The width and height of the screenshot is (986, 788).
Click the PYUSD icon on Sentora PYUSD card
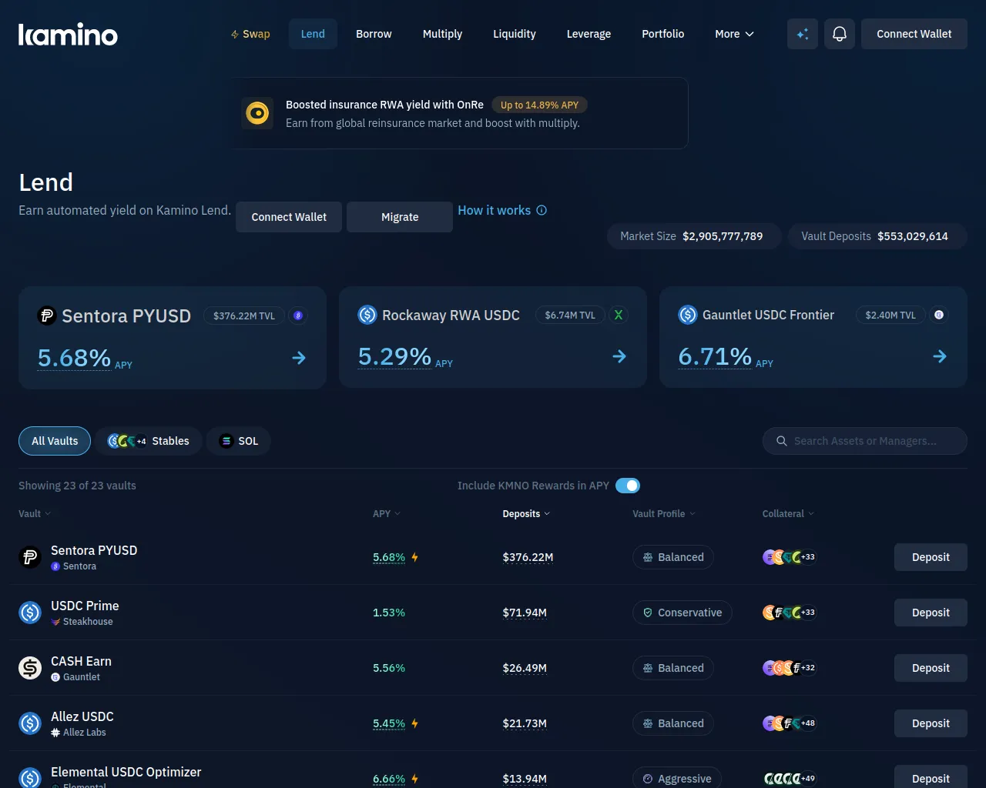(x=47, y=316)
